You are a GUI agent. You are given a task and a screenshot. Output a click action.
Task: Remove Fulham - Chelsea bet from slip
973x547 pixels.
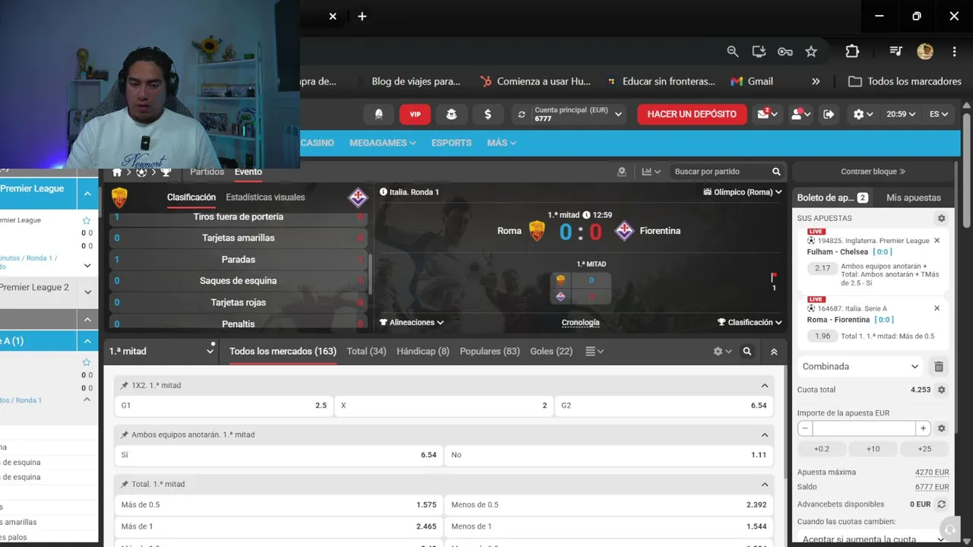(x=937, y=241)
